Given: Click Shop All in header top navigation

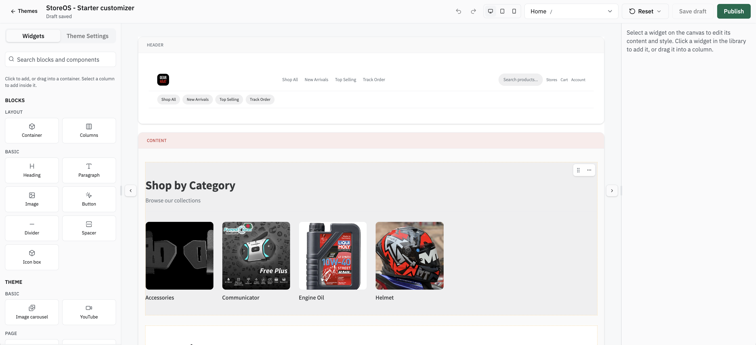Looking at the screenshot, I should pos(290,80).
